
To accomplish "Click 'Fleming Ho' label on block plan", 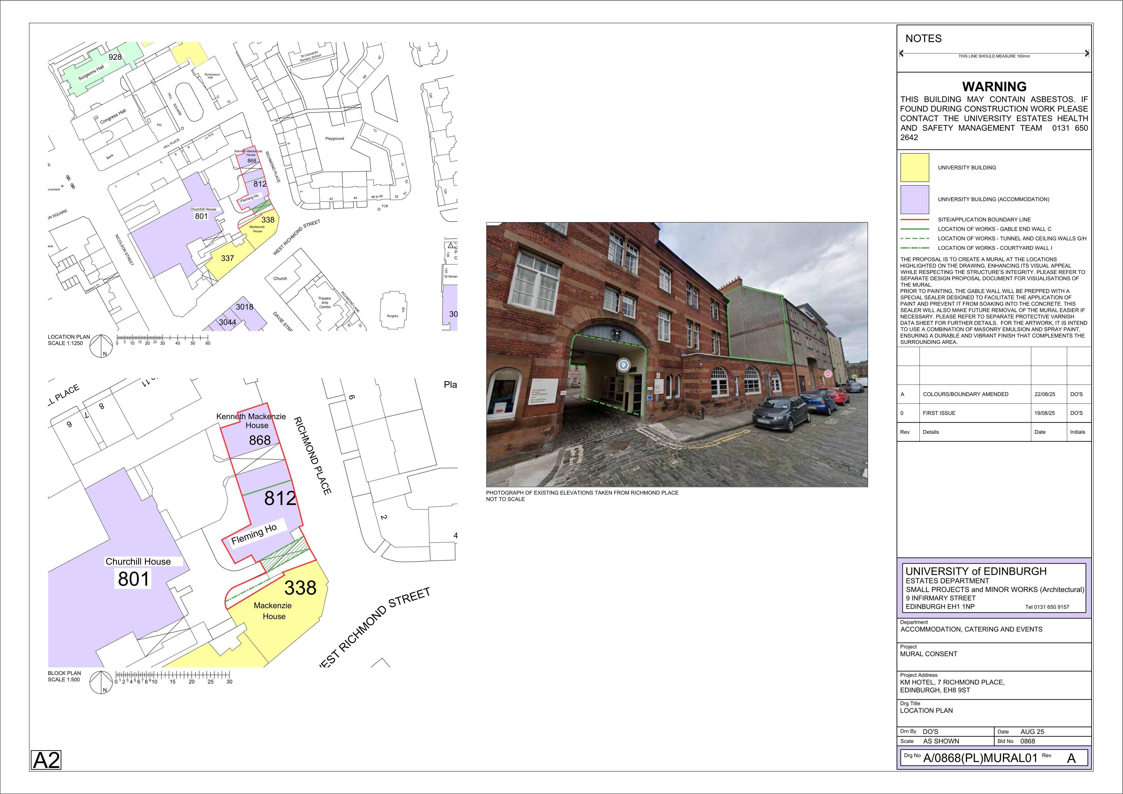I will (x=254, y=534).
